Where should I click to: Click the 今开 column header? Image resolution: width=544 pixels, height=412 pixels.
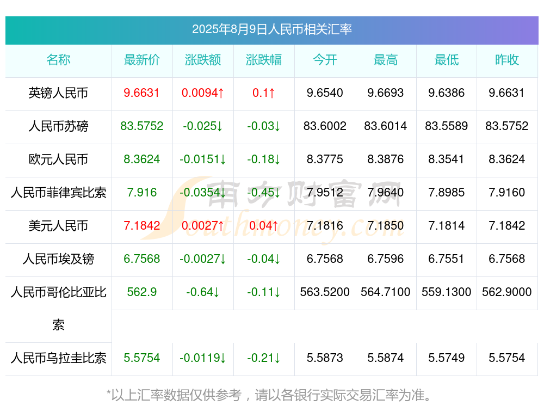pyautogui.click(x=325, y=60)
